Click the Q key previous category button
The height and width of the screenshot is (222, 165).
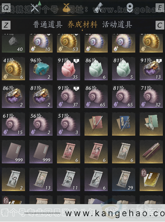pyautogui.click(x=6, y=8)
